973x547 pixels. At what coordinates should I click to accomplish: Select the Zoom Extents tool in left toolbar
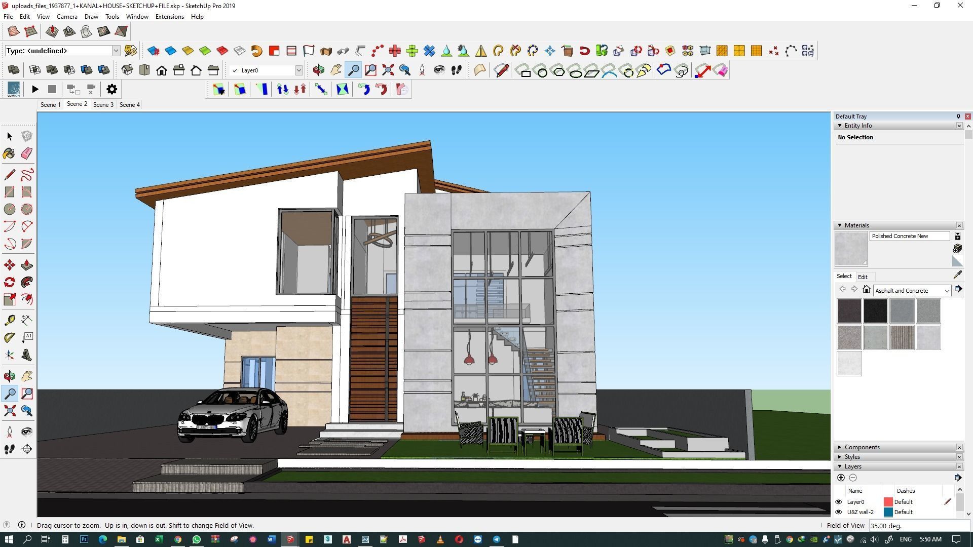pyautogui.click(x=10, y=411)
